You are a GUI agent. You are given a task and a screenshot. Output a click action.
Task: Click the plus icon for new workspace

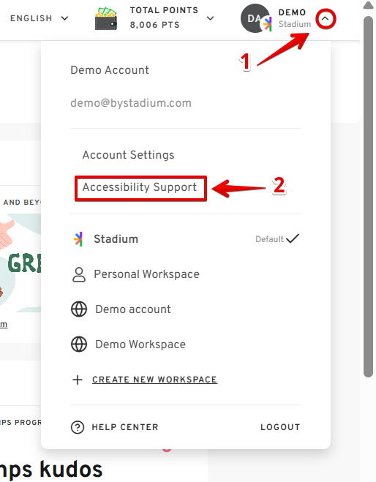click(x=78, y=380)
